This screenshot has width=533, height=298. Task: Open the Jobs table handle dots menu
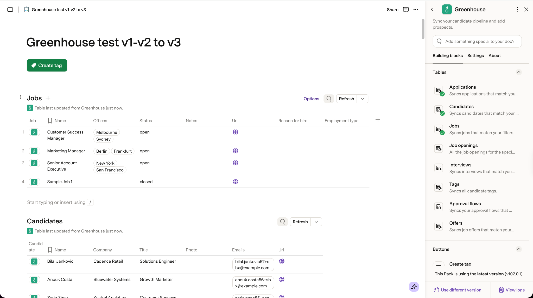21,97
